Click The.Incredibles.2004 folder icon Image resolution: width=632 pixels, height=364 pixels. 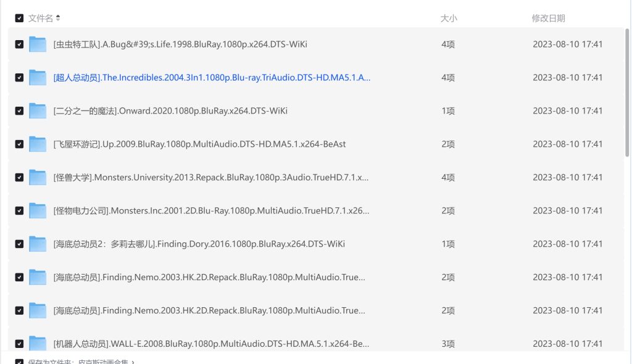click(x=38, y=77)
